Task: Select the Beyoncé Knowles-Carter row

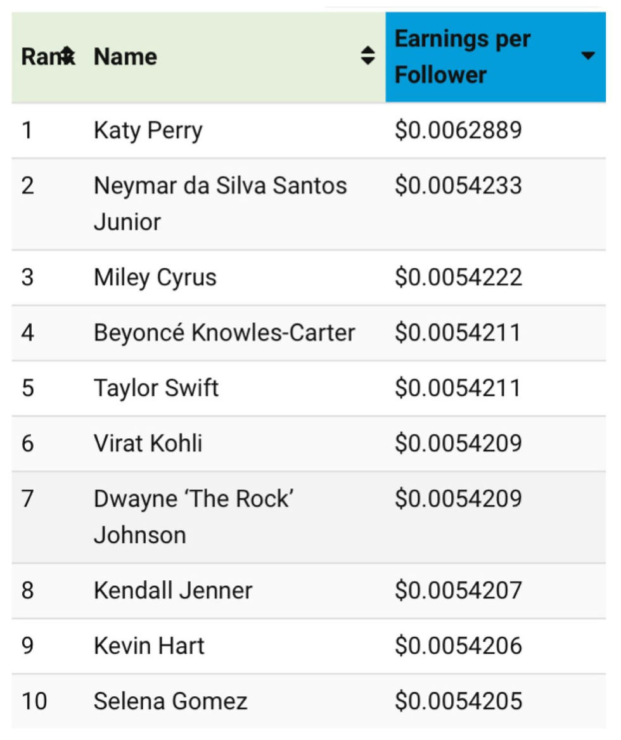Action: coord(309,333)
